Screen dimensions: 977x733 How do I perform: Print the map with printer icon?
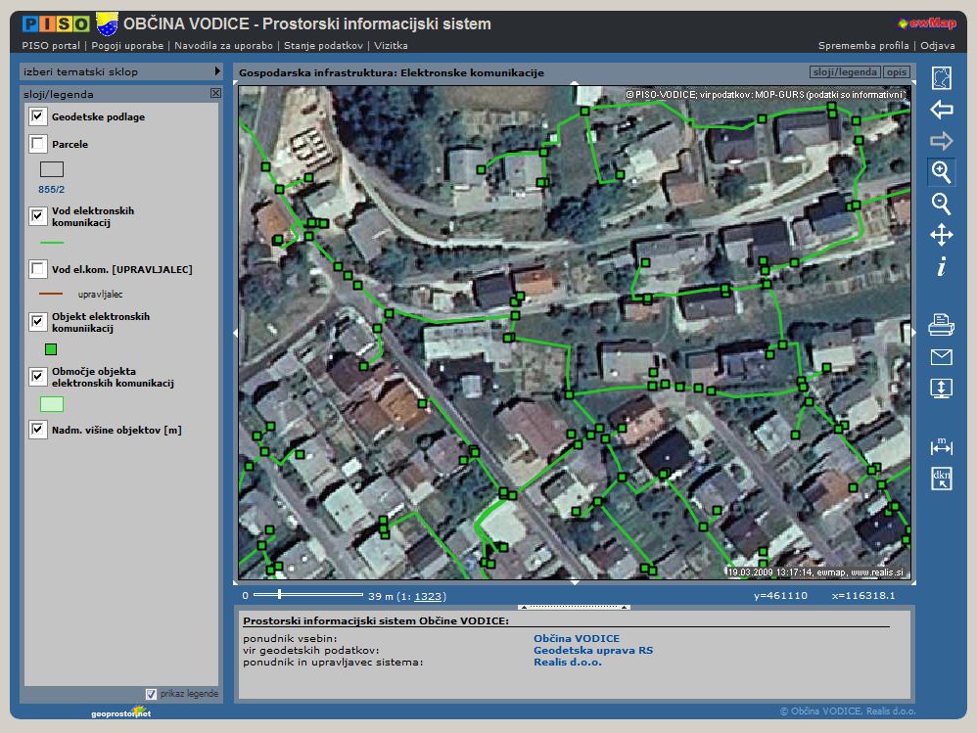point(941,325)
